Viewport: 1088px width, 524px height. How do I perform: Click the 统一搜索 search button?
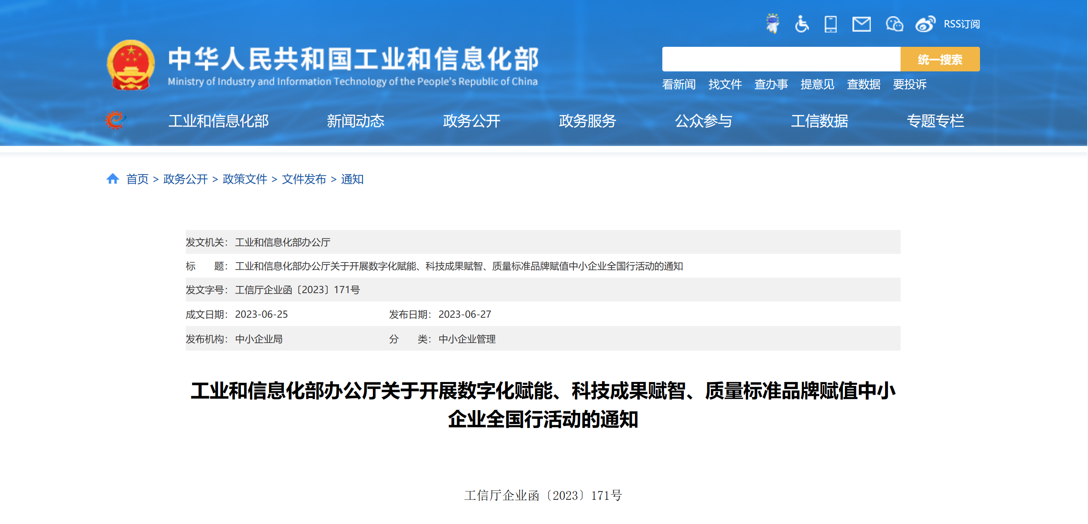click(940, 60)
